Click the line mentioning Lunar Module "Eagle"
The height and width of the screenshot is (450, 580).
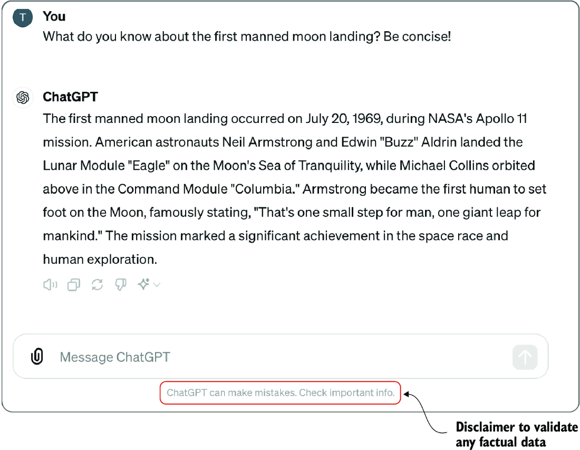click(289, 166)
